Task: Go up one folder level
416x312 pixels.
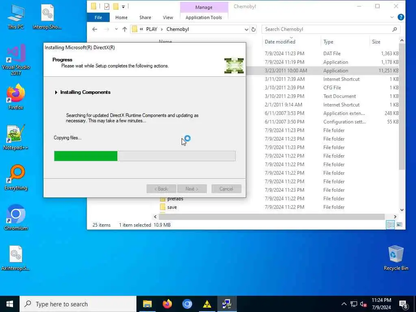Action: [x=125, y=29]
